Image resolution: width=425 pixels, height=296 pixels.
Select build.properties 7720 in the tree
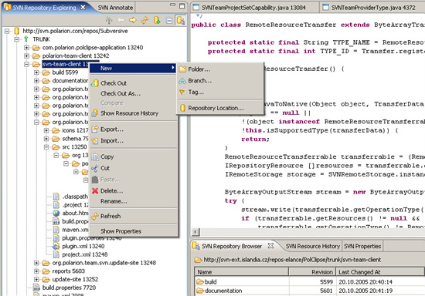click(x=69, y=288)
